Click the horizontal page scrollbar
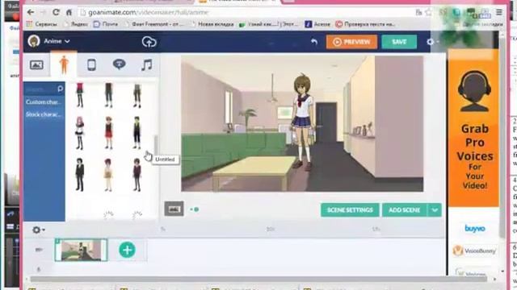Image resolution: width=517 pixels, height=290 pixels. [258, 280]
